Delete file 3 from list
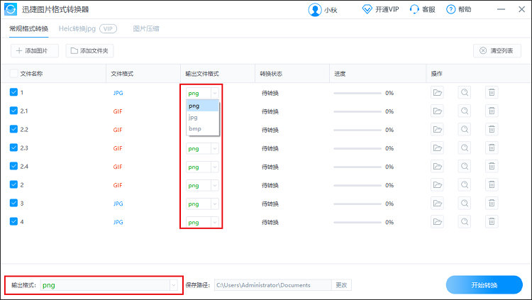This screenshot has height=300, width=532. click(492, 204)
